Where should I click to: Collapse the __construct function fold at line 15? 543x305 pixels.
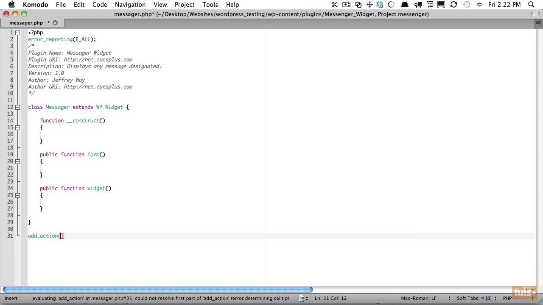click(18, 128)
